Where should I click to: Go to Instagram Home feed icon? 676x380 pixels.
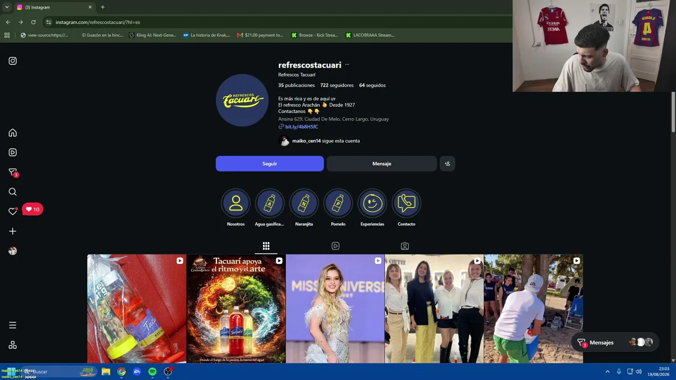click(13, 133)
